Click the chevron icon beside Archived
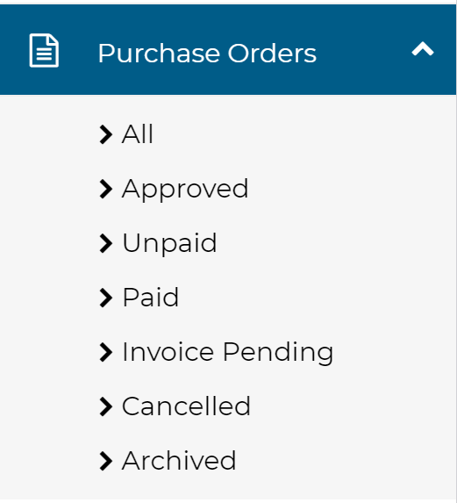 coord(106,461)
